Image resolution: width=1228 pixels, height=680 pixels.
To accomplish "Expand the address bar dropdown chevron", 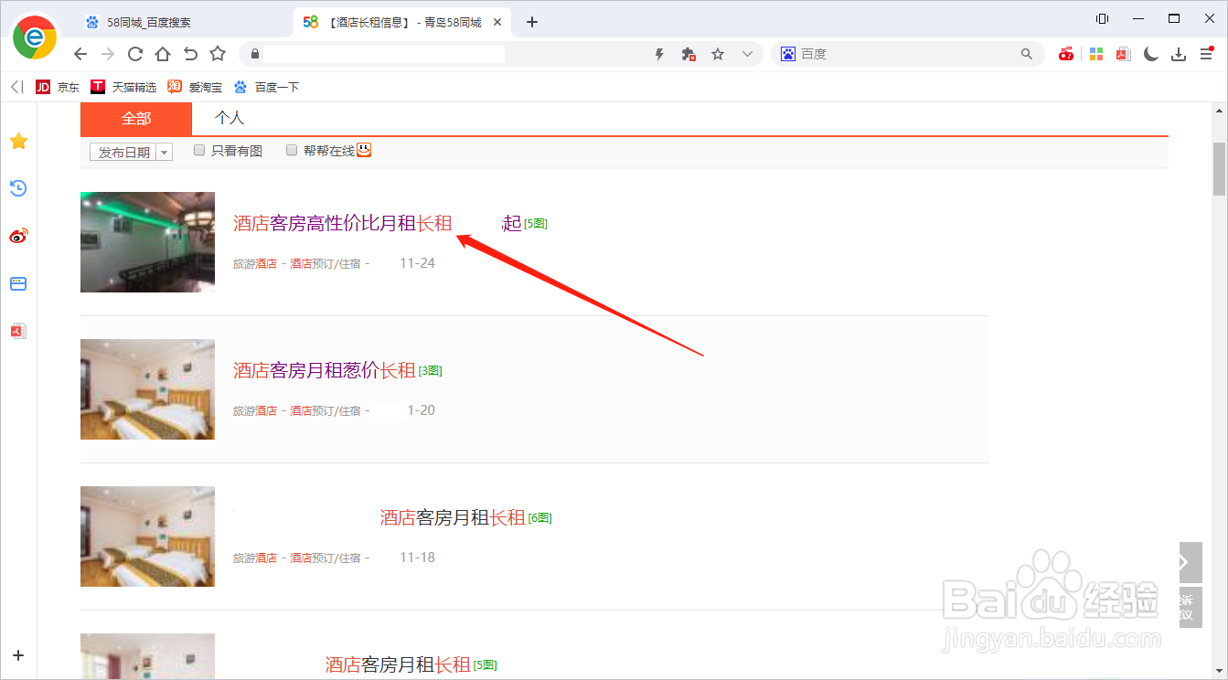I will click(x=747, y=54).
